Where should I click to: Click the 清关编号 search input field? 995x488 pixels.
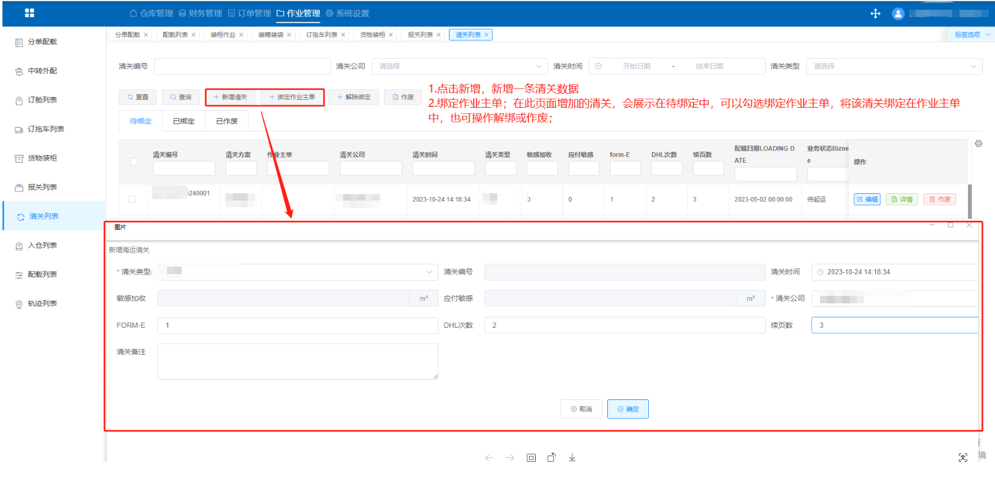tap(242, 66)
